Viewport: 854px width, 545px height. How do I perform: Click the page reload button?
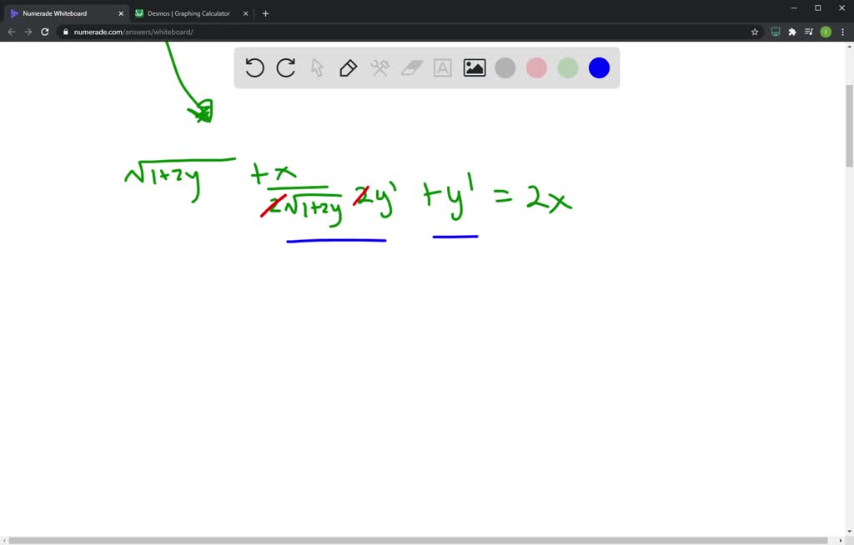[x=45, y=31]
